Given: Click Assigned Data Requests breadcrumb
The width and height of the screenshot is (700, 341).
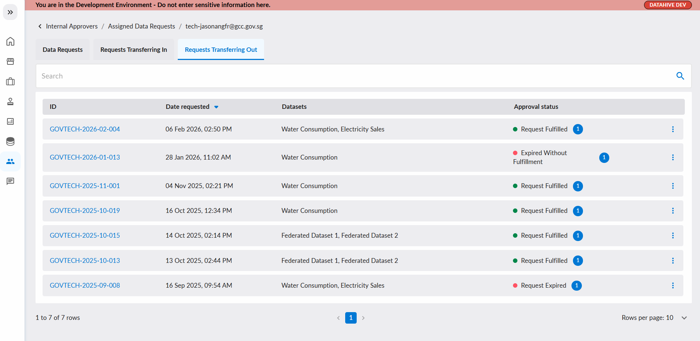Looking at the screenshot, I should (141, 26).
